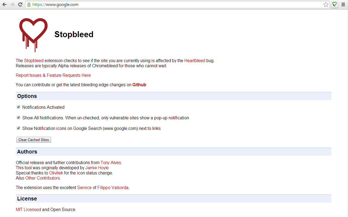Open the Other Contributors link

[43, 178]
